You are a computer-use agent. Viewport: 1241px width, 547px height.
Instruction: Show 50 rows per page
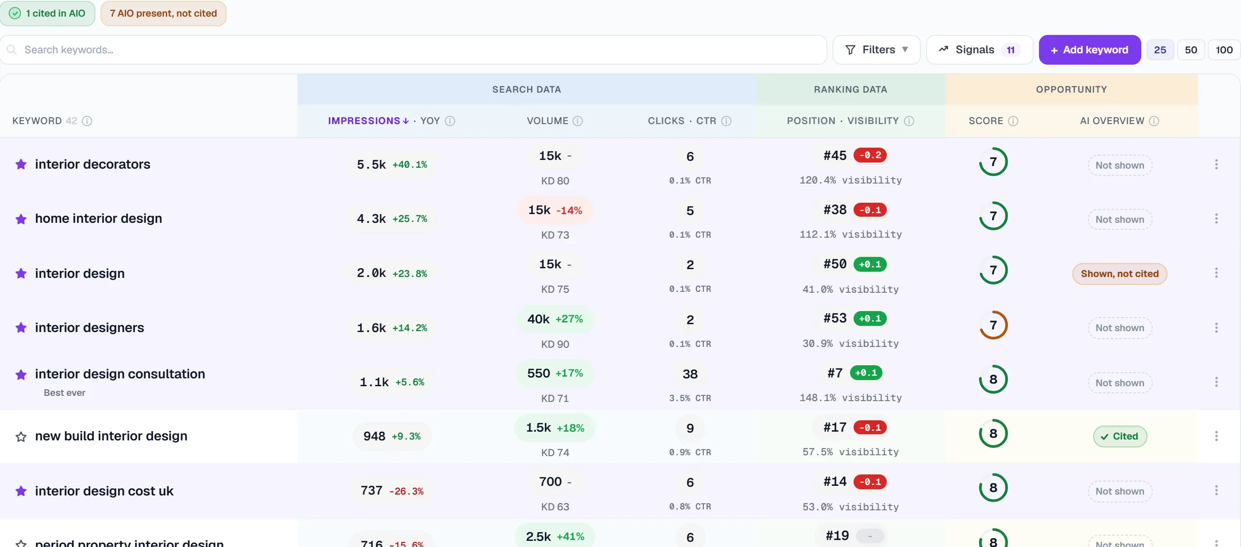pos(1190,50)
